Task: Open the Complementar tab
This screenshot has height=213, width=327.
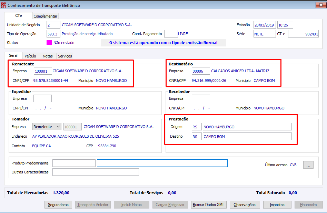Action: coord(45,16)
